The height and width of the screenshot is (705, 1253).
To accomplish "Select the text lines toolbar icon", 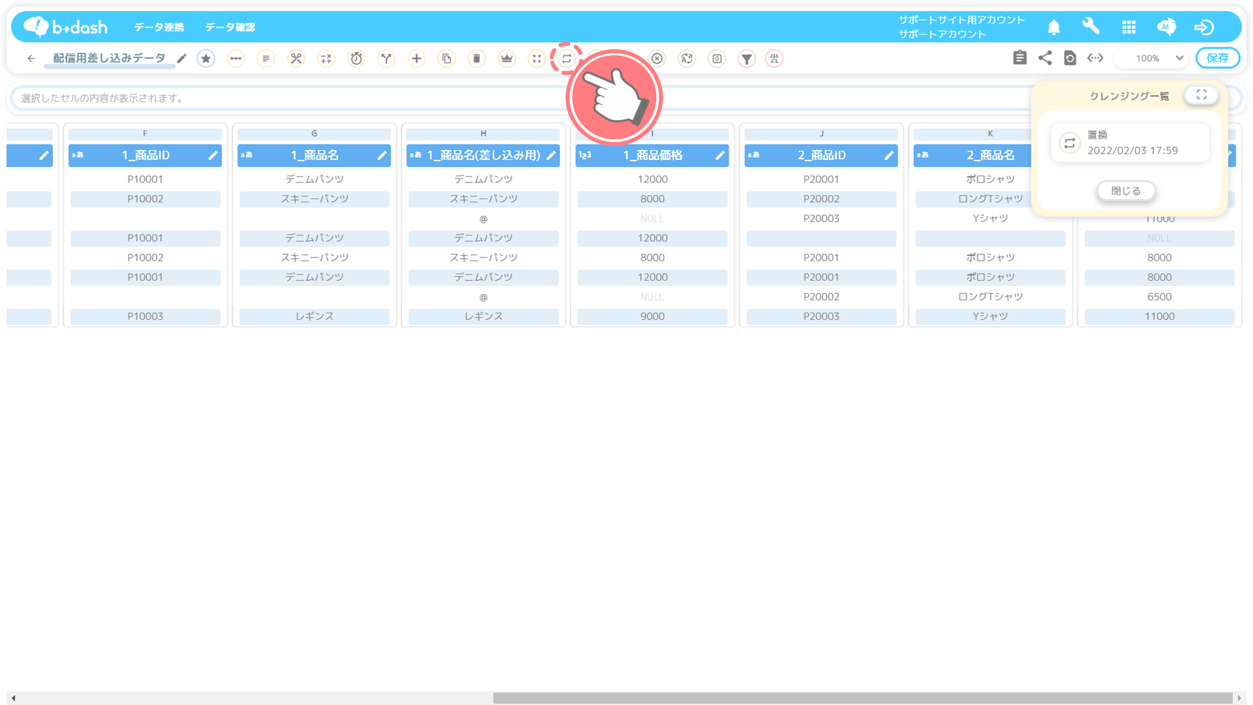I will (266, 58).
